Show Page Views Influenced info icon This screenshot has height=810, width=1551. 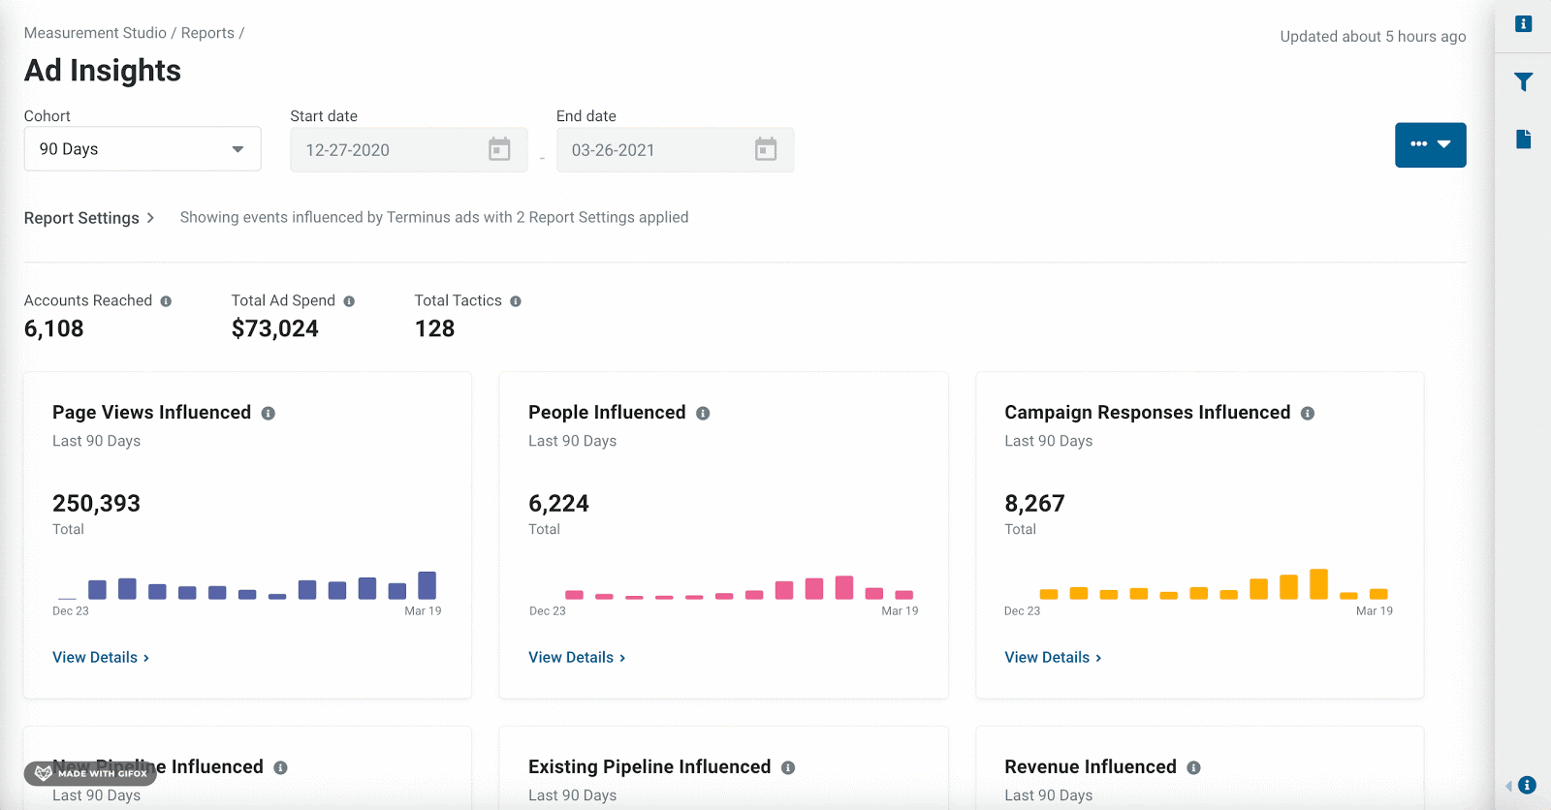coord(269,414)
